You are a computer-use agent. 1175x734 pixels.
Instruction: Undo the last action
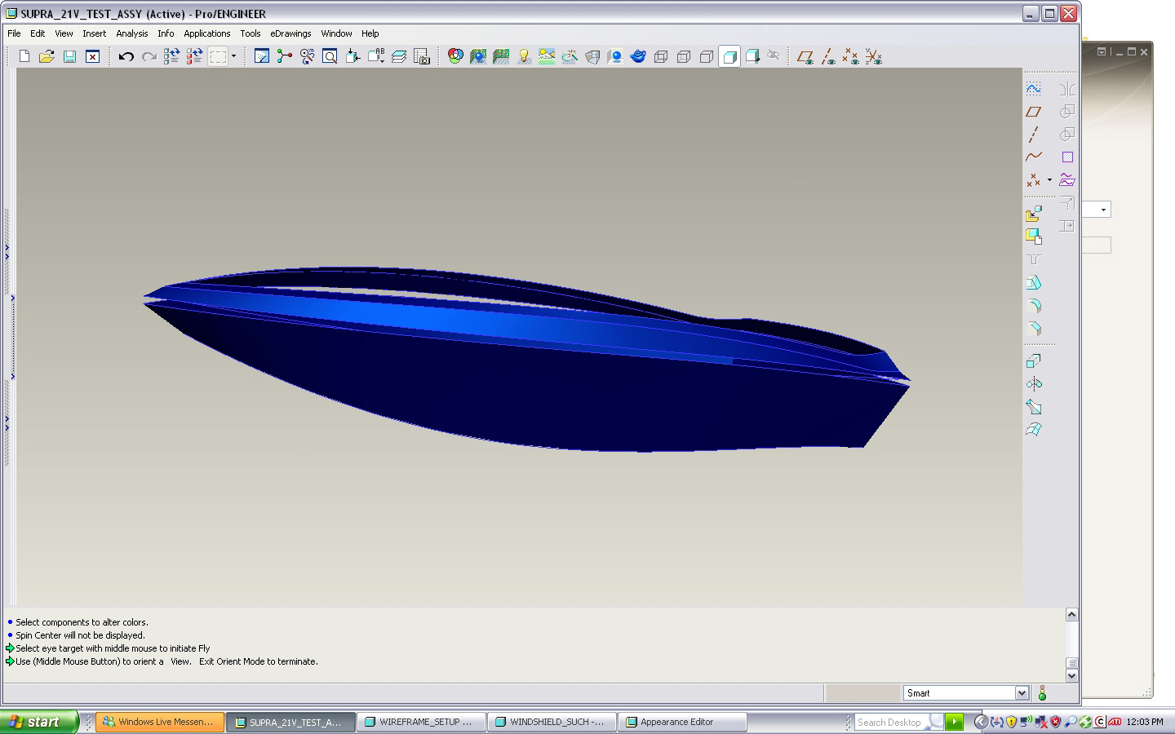(126, 56)
